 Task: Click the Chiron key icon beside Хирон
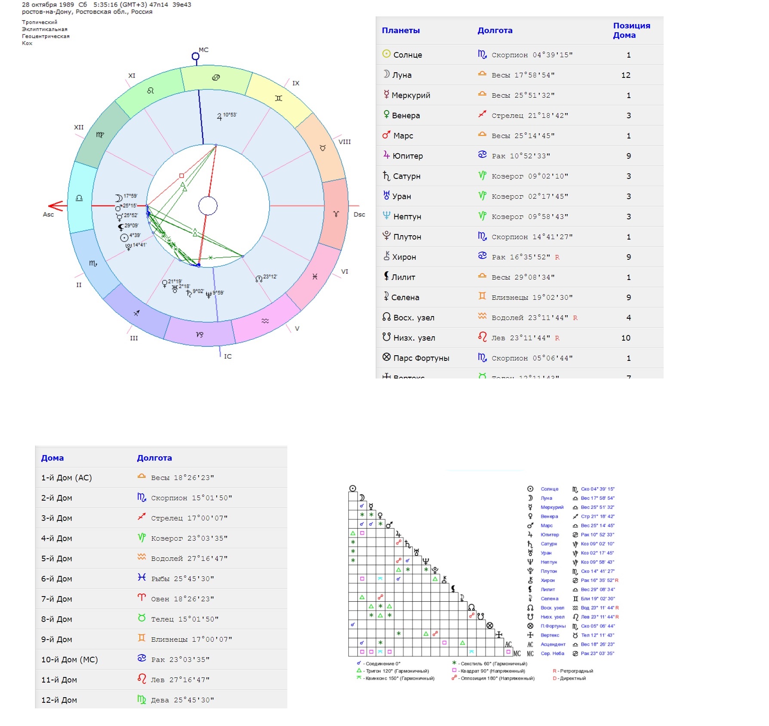pyautogui.click(x=386, y=256)
